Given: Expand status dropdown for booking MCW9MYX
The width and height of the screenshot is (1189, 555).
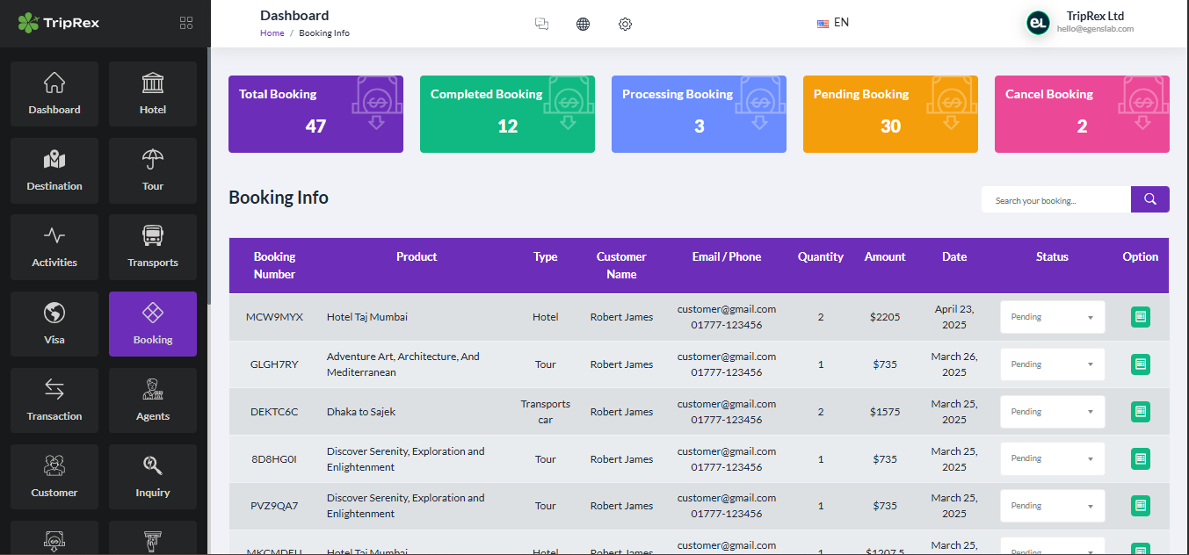Looking at the screenshot, I should (1052, 317).
